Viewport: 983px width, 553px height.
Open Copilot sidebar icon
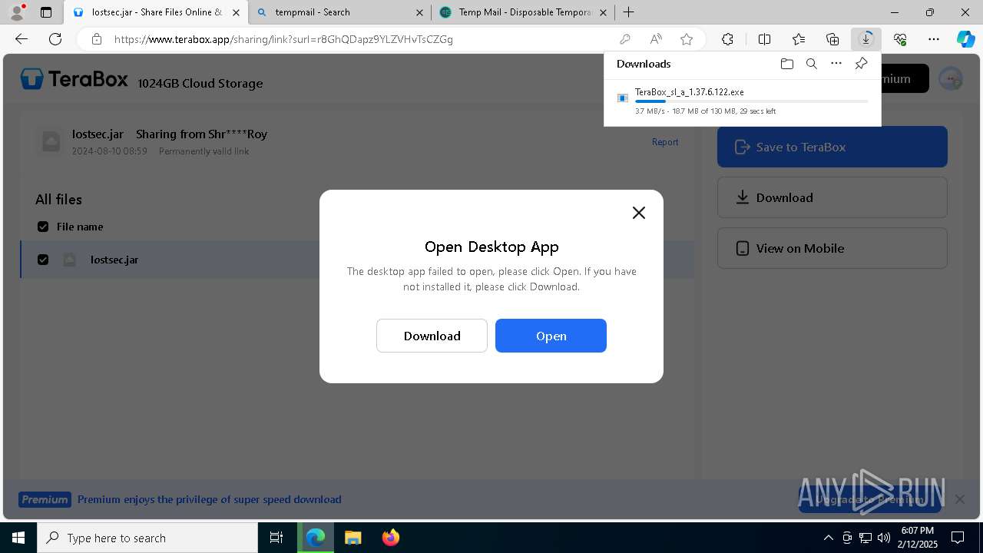(x=965, y=39)
